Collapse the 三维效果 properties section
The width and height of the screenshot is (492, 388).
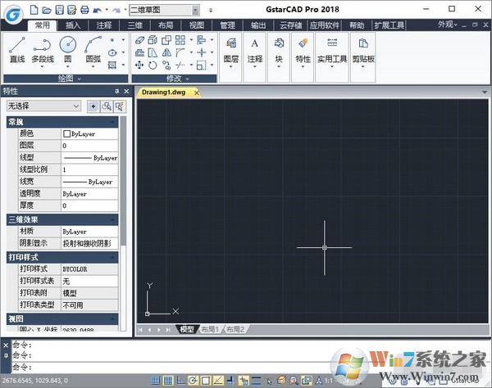click(x=114, y=219)
